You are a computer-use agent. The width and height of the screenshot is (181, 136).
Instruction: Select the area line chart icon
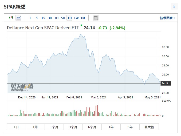[18, 18]
